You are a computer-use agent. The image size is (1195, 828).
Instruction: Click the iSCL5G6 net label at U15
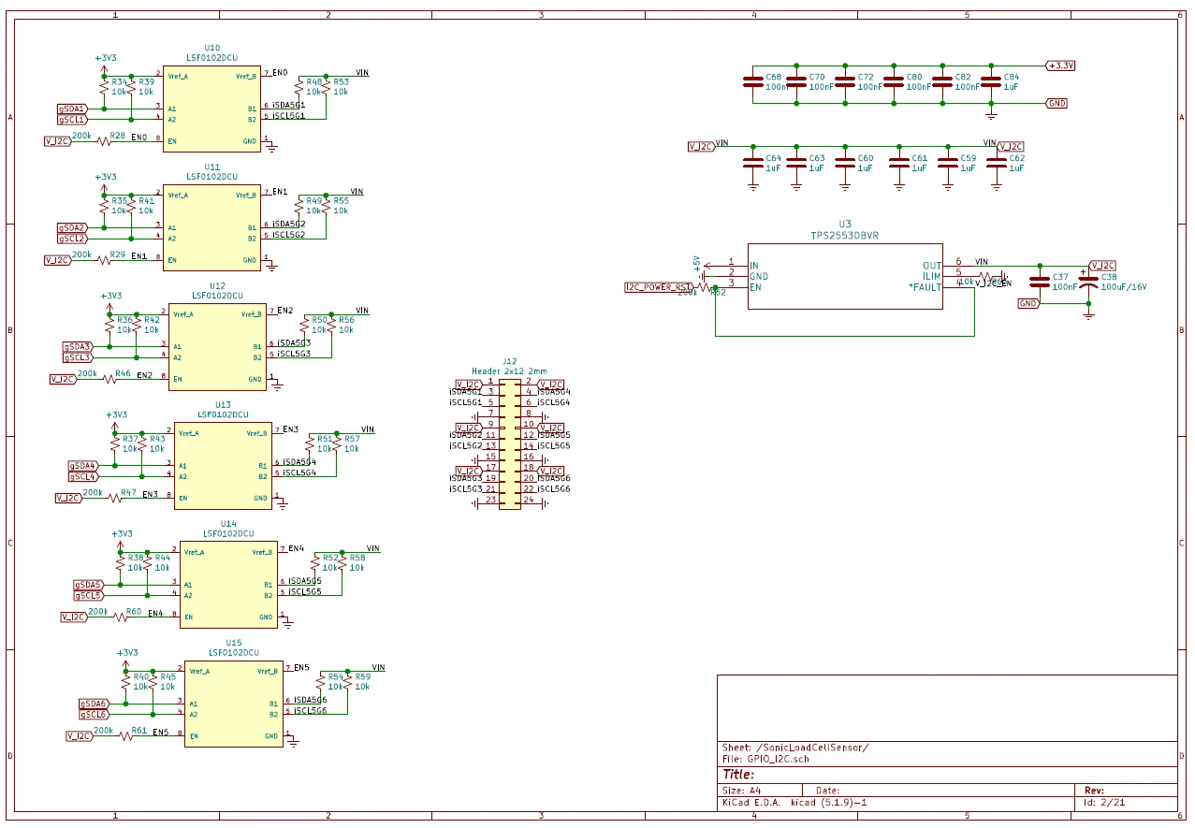coord(311,711)
